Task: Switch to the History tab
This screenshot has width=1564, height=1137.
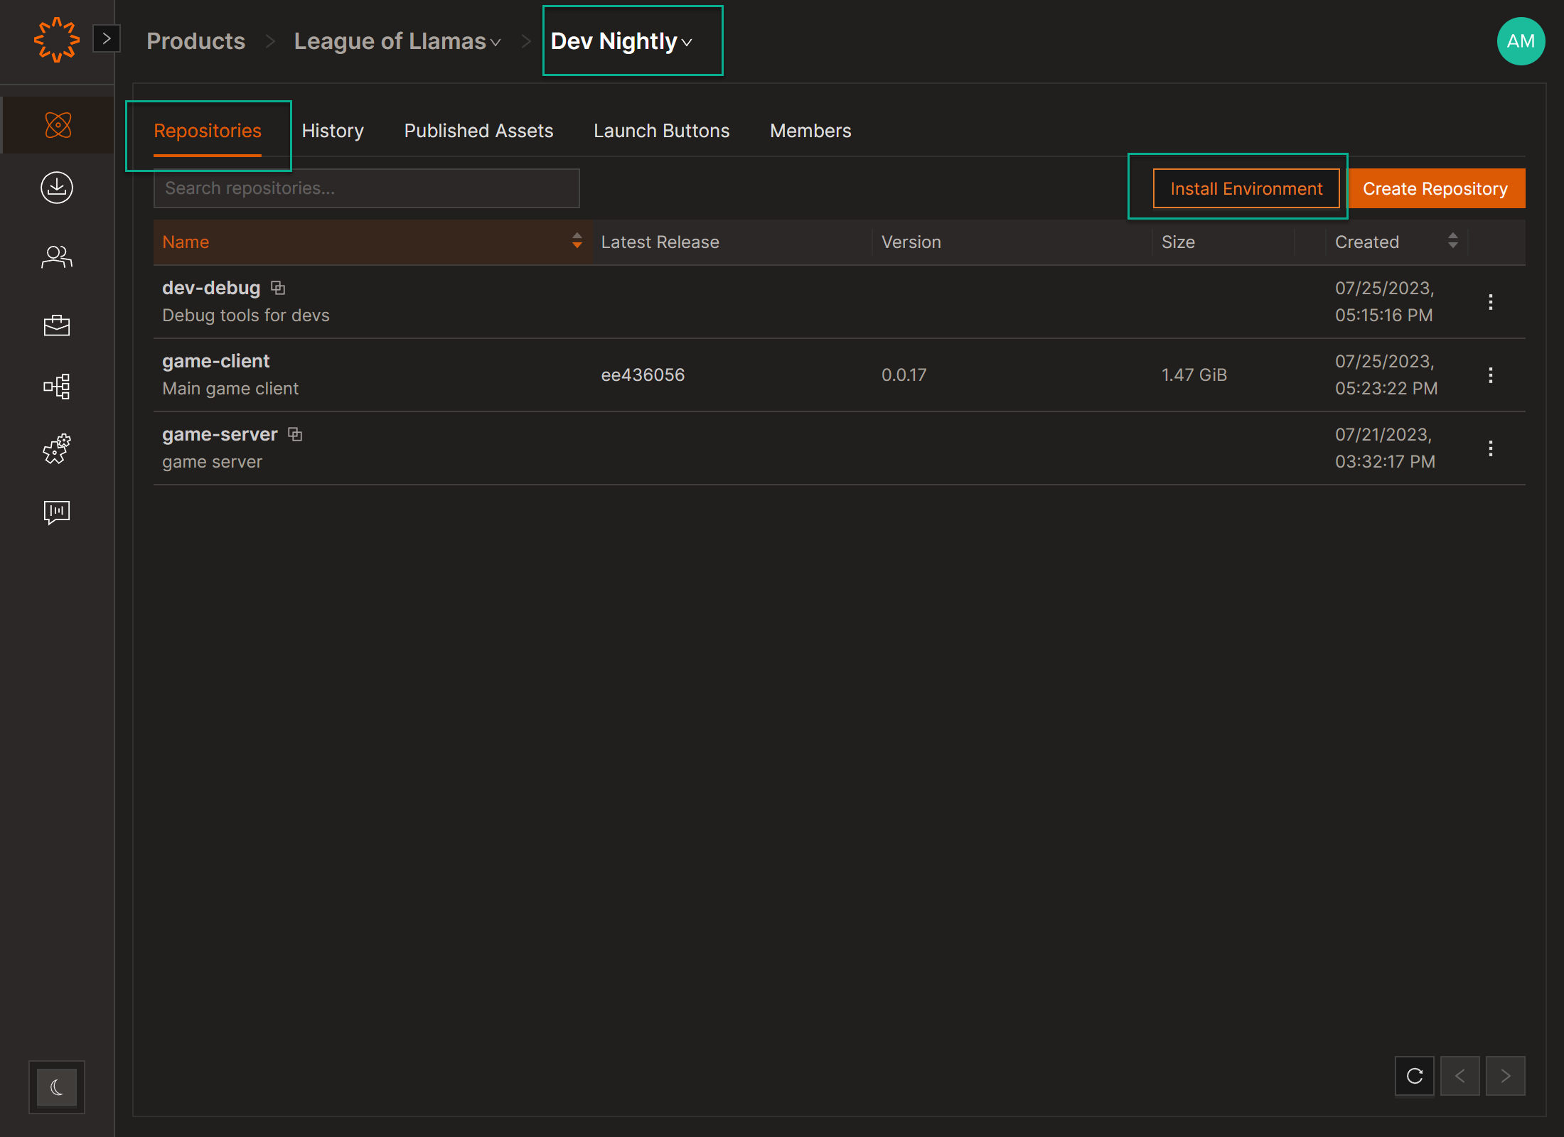Action: [x=333, y=131]
